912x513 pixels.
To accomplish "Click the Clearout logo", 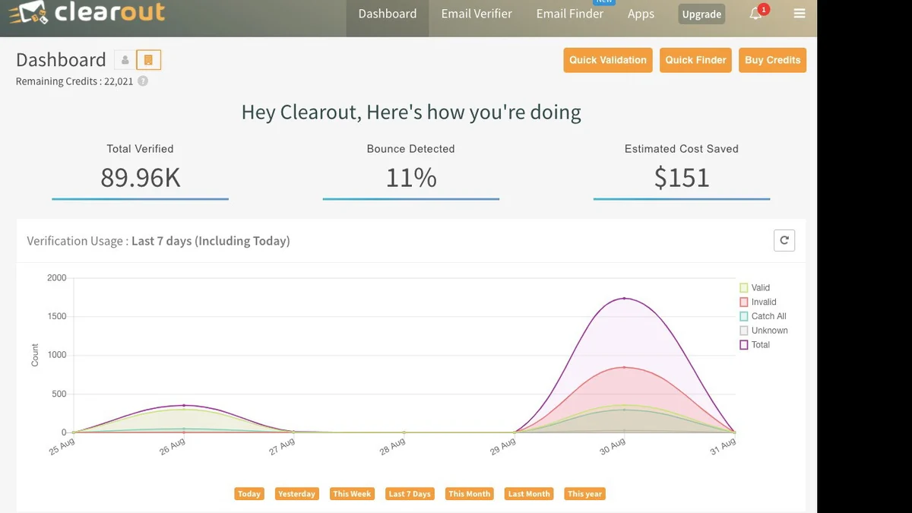I will (x=87, y=12).
